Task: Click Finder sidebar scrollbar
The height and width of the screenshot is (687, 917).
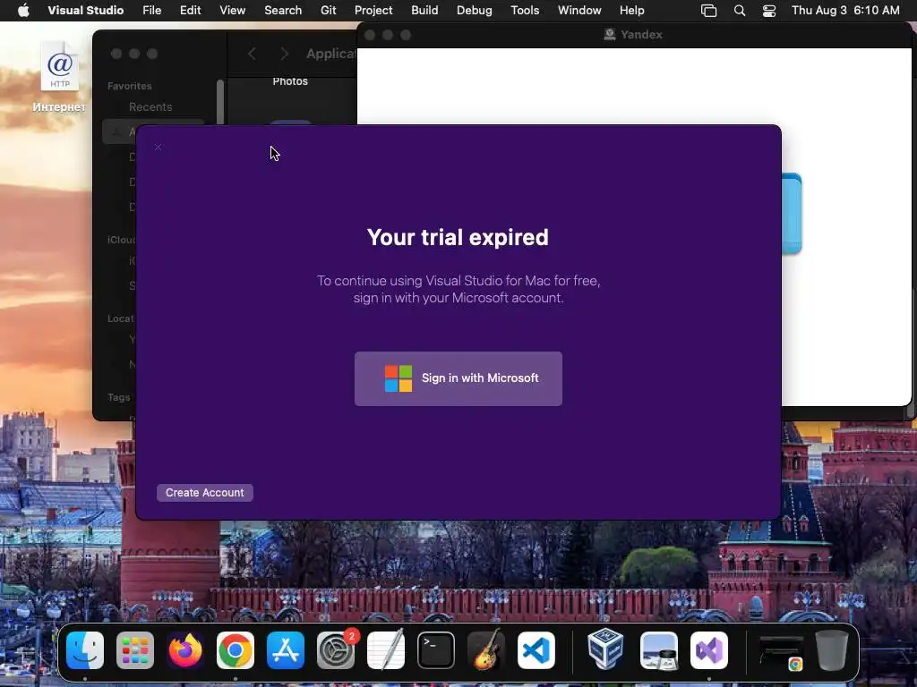Action: coord(220,102)
